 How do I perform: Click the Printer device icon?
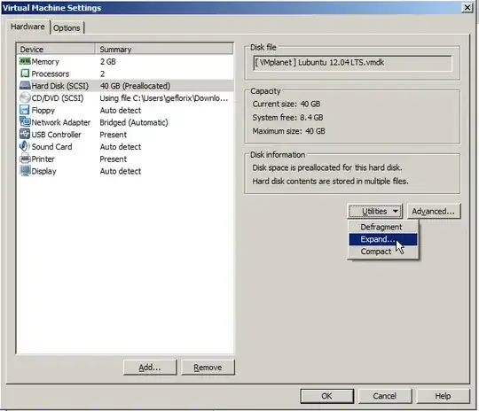pyautogui.click(x=25, y=159)
